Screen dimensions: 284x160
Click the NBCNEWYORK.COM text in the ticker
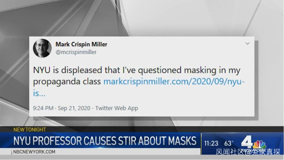click(x=34, y=152)
